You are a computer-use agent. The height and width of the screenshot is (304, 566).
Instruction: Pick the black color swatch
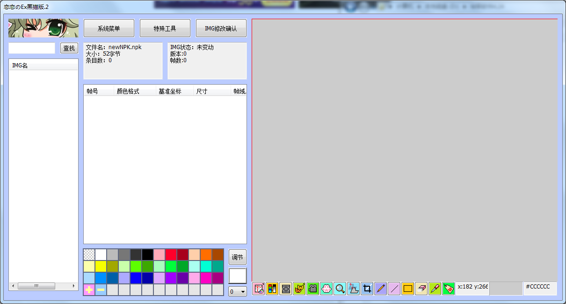pyautogui.click(x=147, y=254)
